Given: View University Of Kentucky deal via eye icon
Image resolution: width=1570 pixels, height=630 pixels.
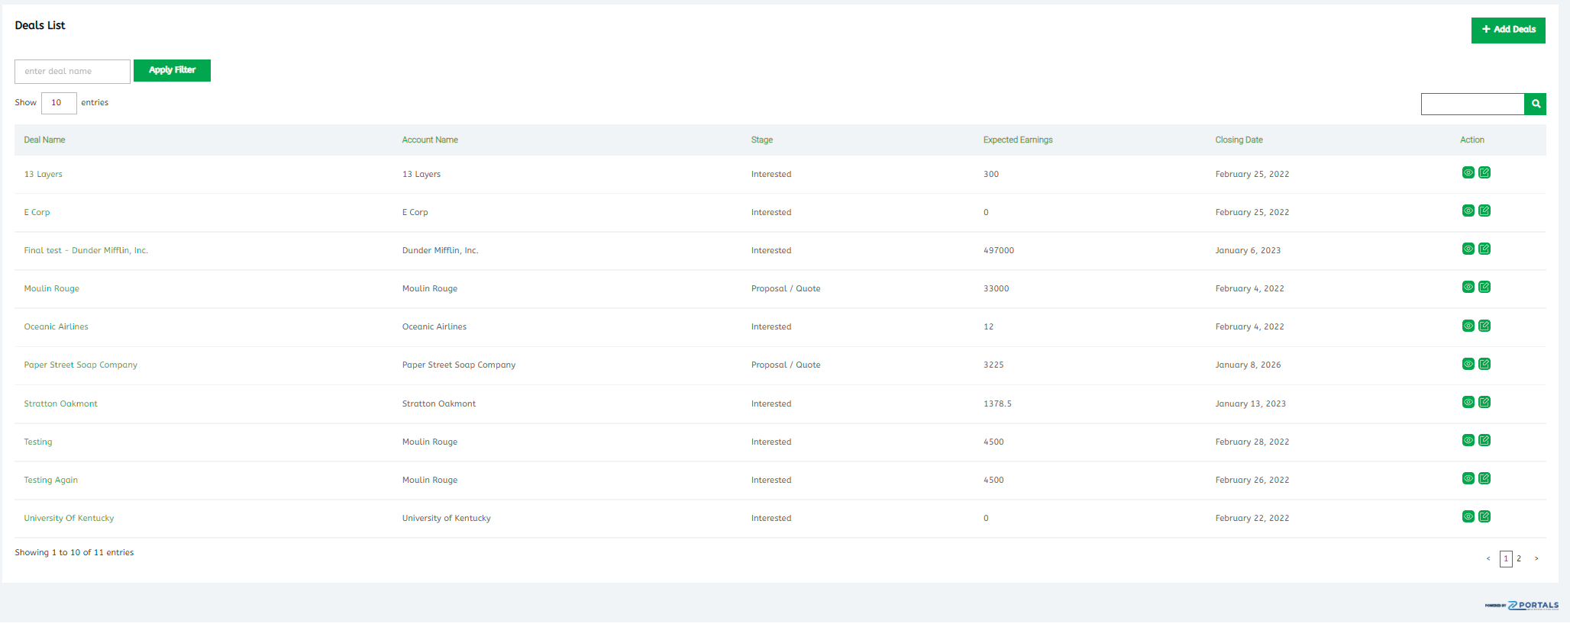Looking at the screenshot, I should pyautogui.click(x=1468, y=516).
